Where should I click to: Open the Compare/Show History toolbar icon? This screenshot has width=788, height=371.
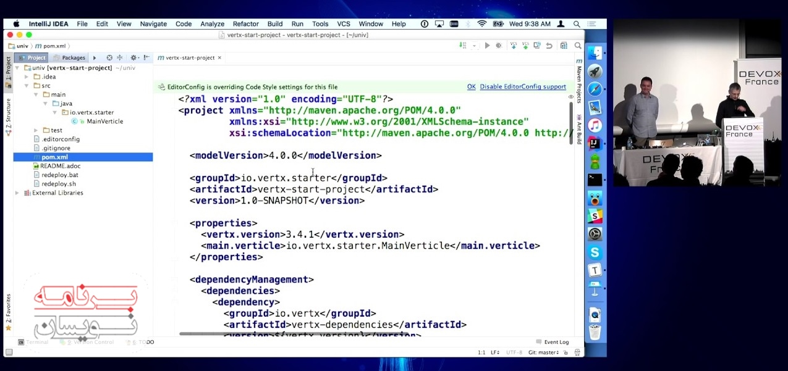coord(537,46)
